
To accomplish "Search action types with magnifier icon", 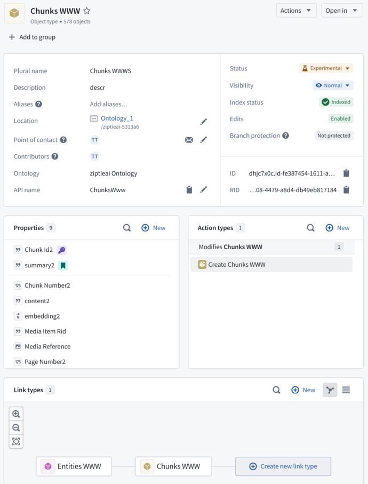I will pos(310,228).
